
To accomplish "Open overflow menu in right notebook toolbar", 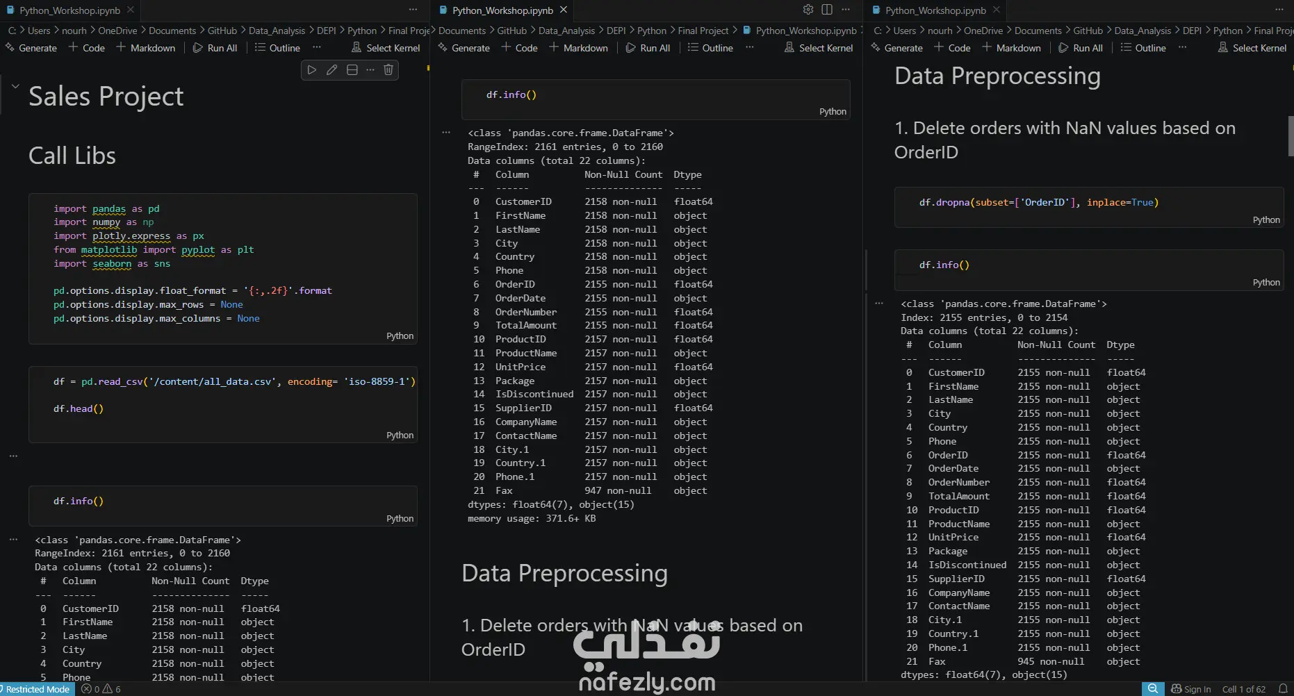I will [1183, 48].
